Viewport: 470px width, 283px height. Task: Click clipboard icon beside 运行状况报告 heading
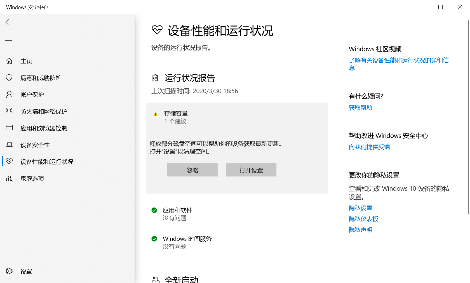pos(155,78)
